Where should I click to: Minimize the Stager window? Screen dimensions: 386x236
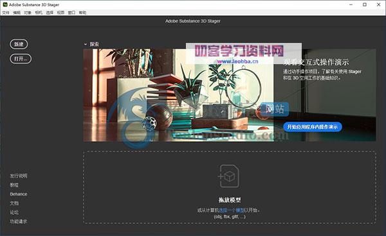[x=351, y=4]
